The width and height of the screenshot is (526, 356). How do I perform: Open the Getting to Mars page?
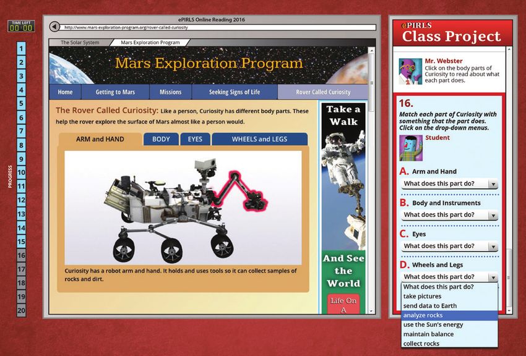tap(115, 91)
